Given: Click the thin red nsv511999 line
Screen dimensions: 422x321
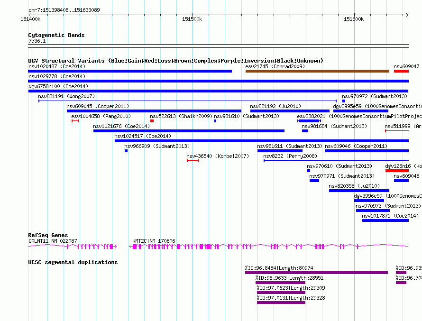Looking at the screenshot, I should click(397, 131).
